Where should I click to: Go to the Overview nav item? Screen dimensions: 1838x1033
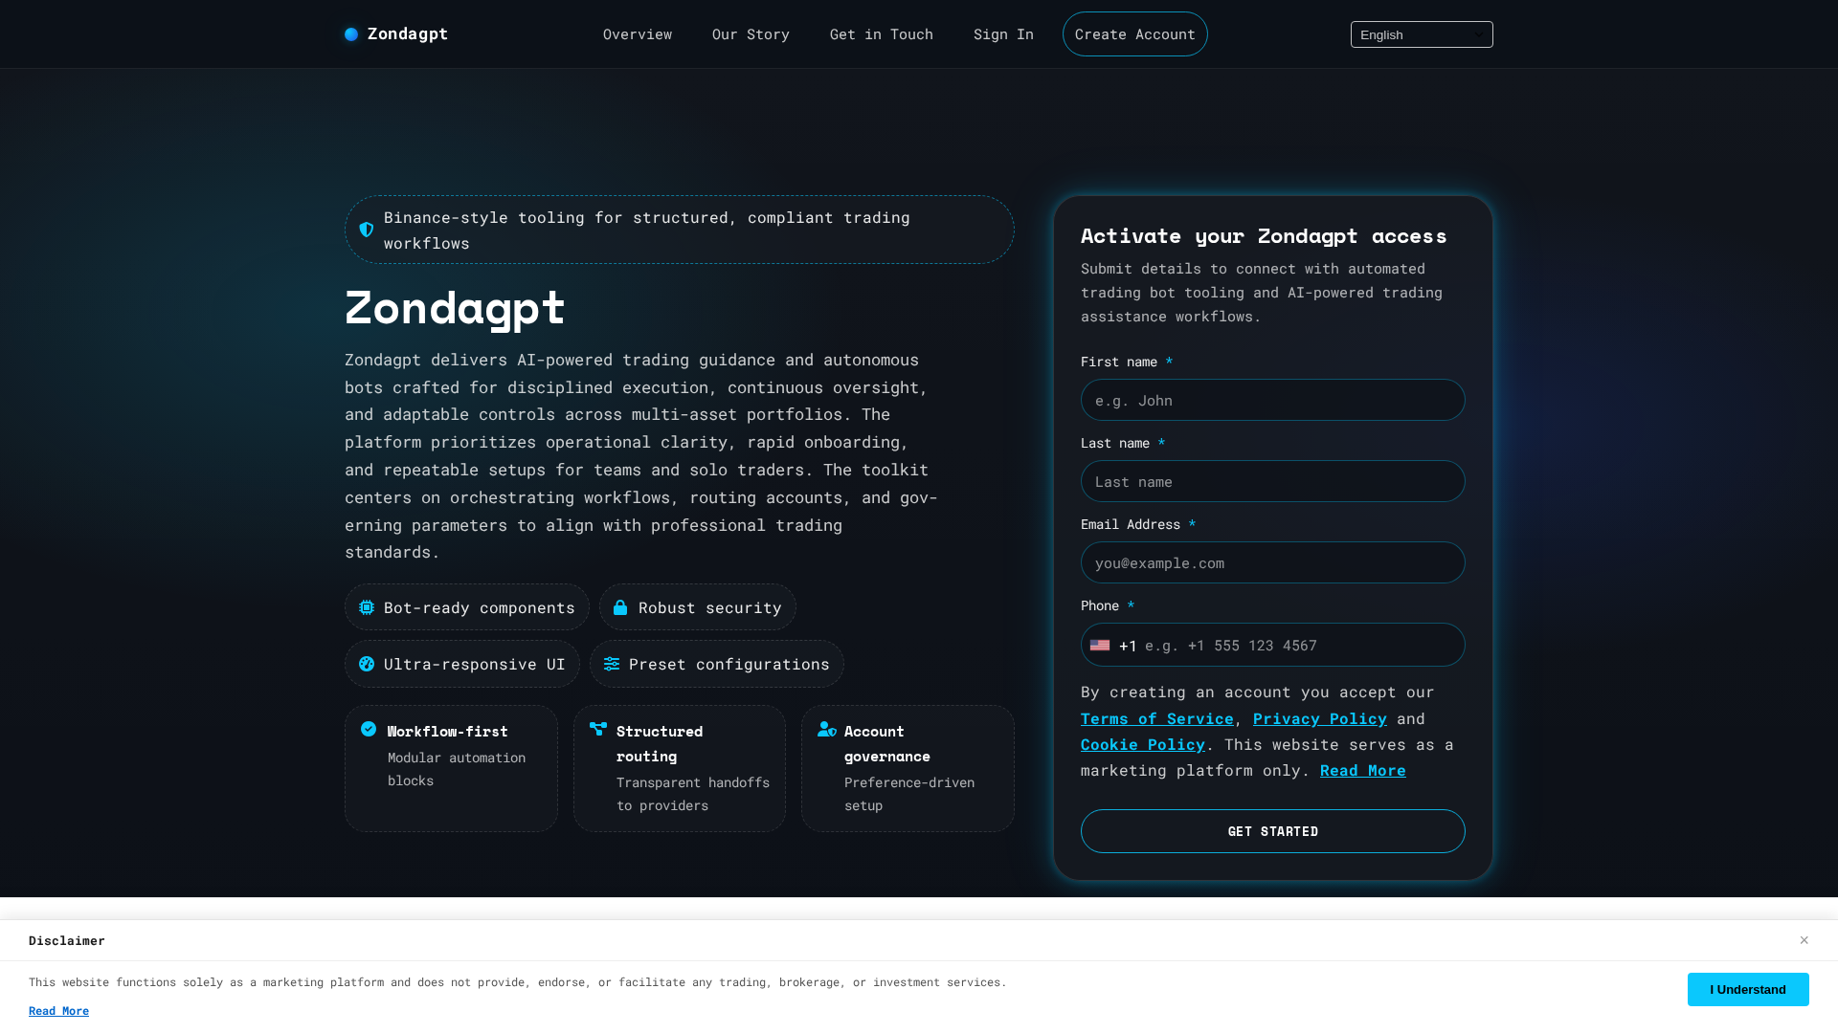[x=638, y=34]
